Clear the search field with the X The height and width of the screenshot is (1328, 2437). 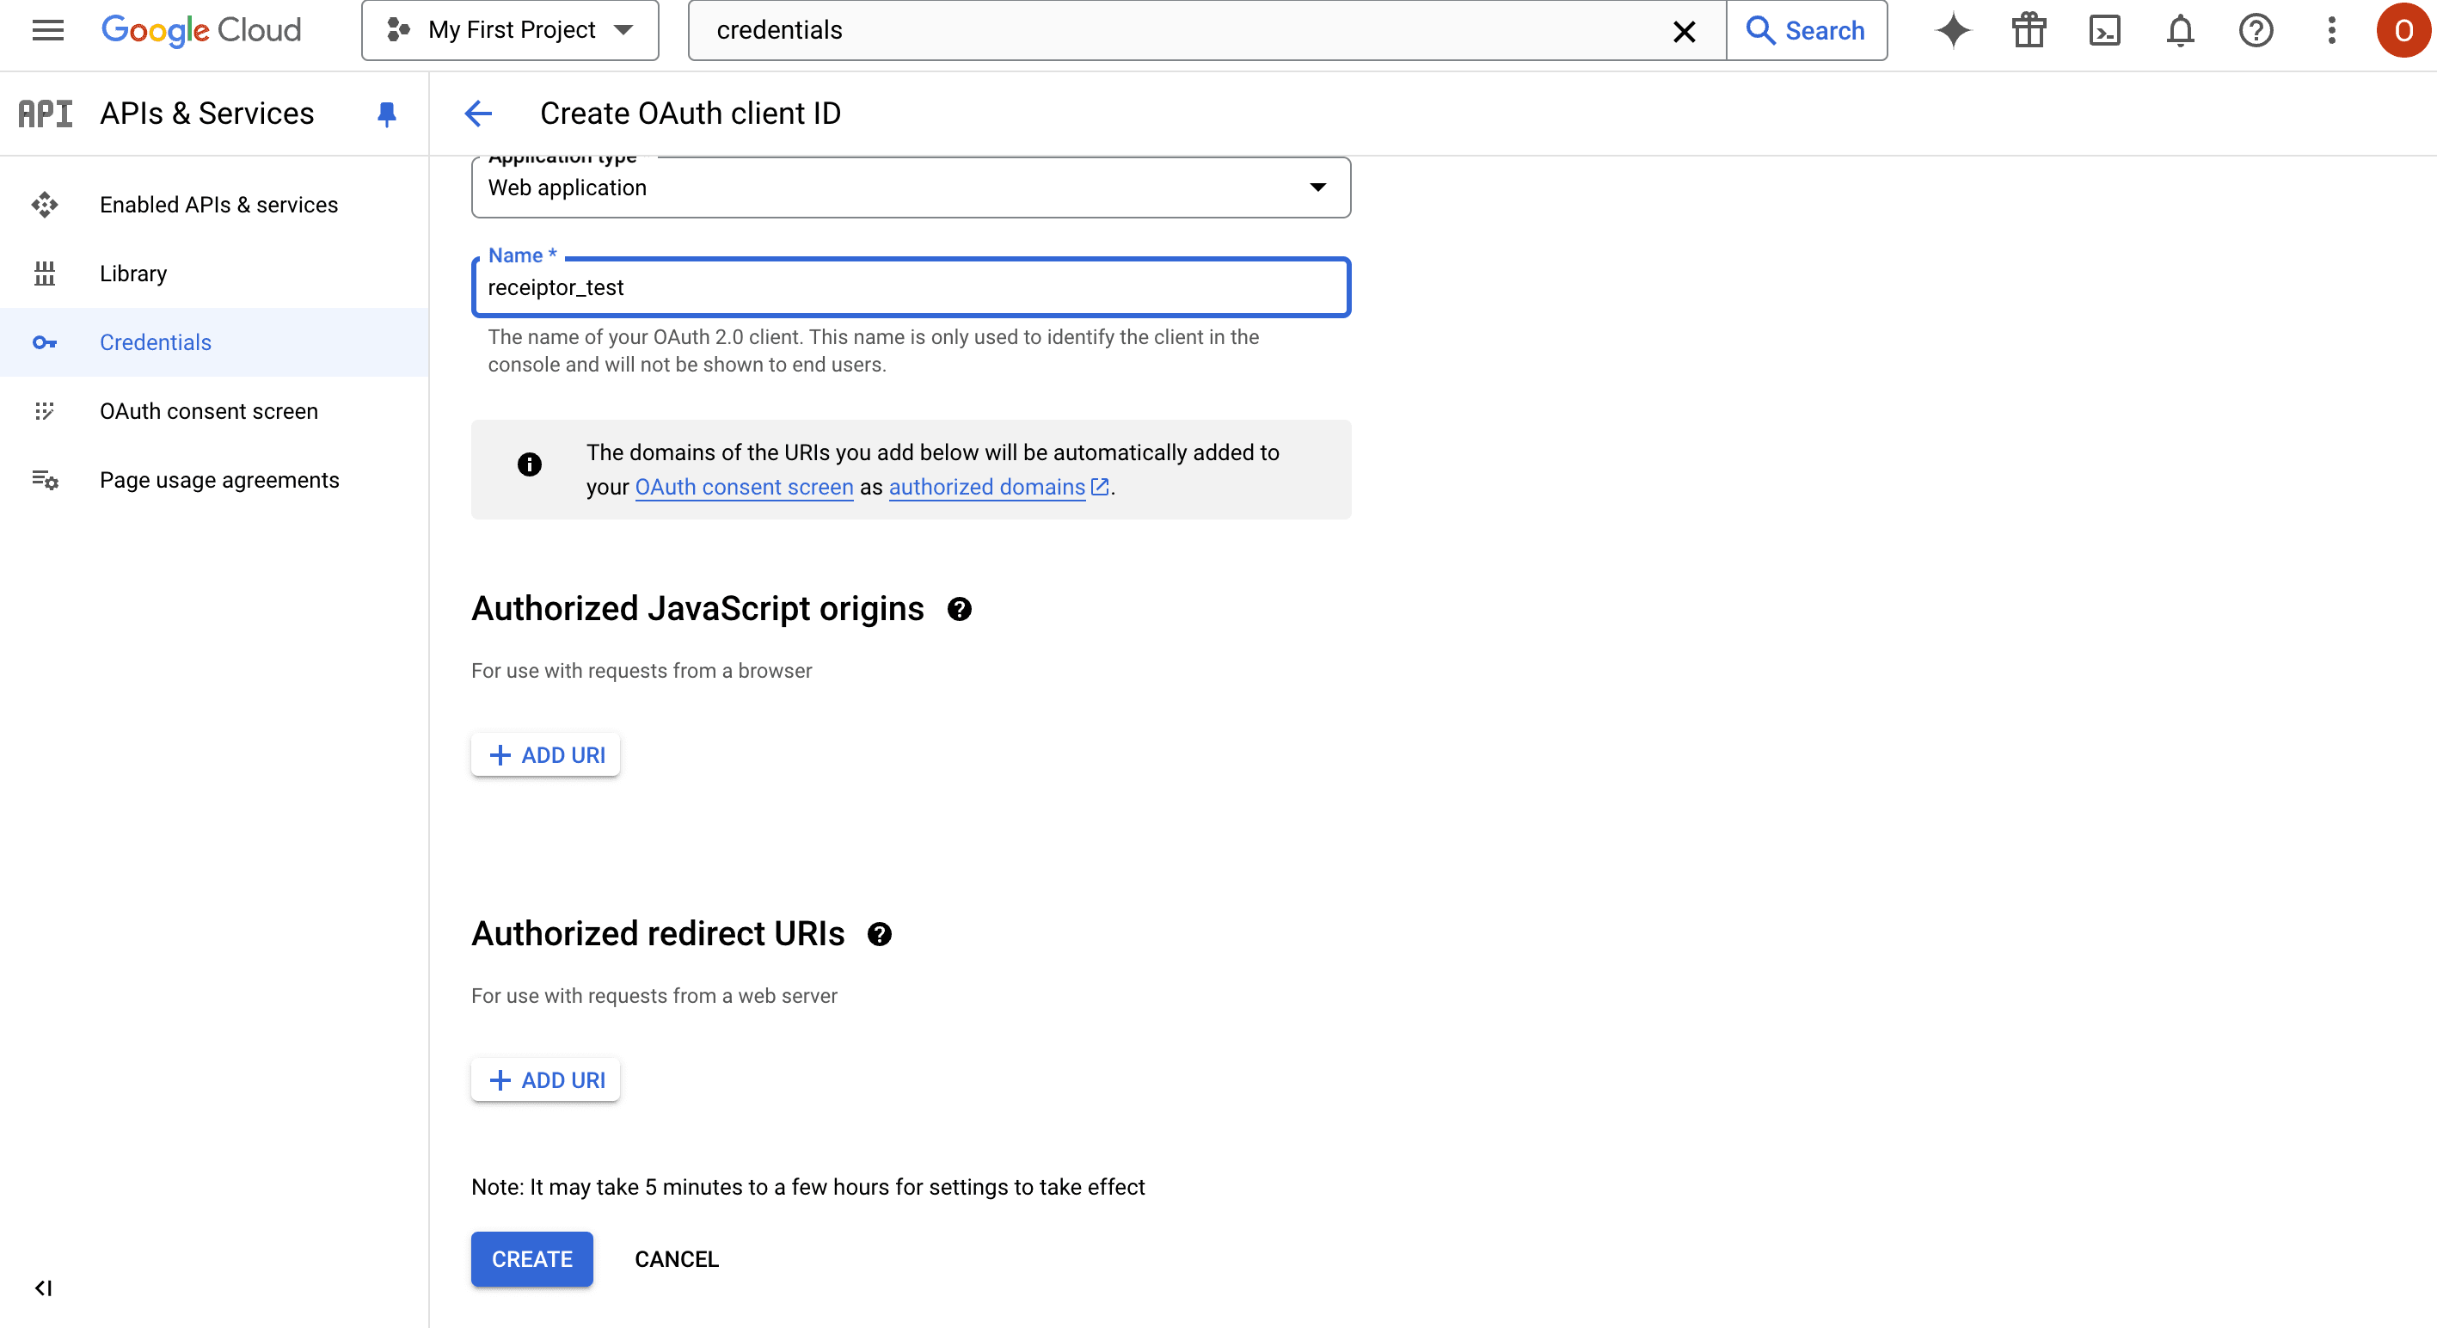(x=1684, y=31)
